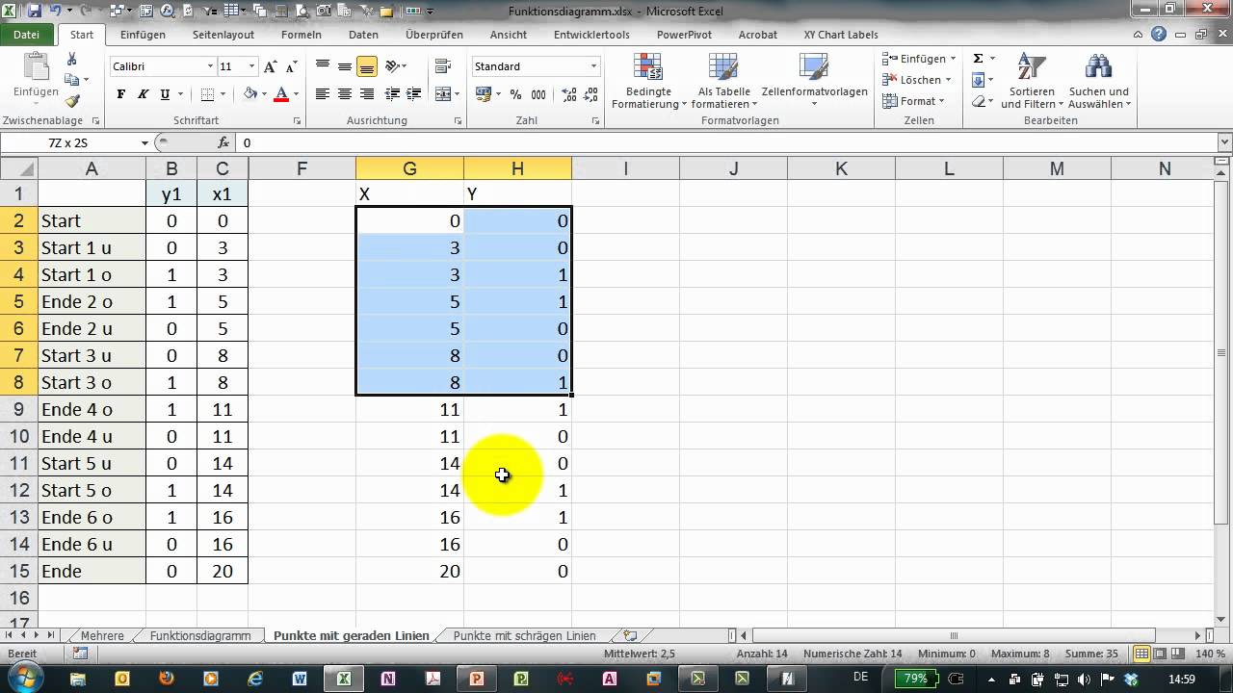Open the Standard number format dropdown
This screenshot has height=693, width=1233.
[x=593, y=66]
